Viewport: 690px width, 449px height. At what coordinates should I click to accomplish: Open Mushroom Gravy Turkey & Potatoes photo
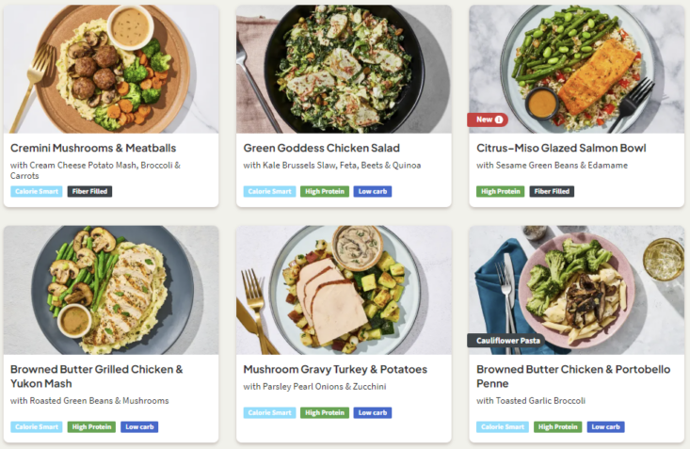344,290
